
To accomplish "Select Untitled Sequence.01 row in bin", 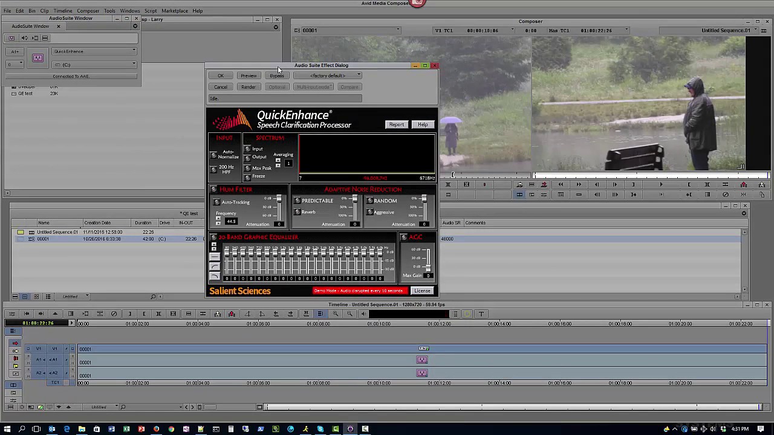I will [x=109, y=232].
